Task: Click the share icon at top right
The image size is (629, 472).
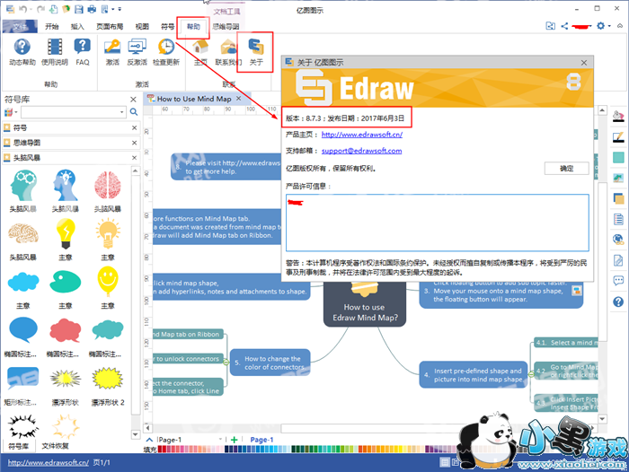Action: tap(564, 26)
